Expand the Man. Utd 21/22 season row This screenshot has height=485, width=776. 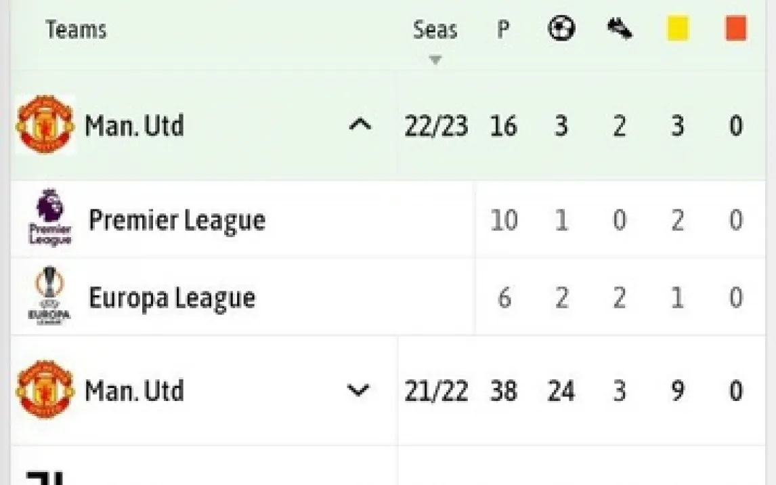point(358,390)
